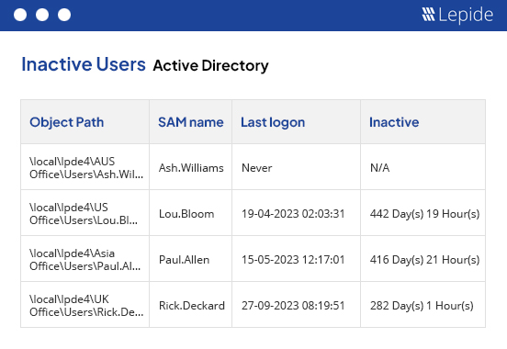Select the Ash.Williams SAM name cell
This screenshot has width=507, height=349.
(x=190, y=167)
